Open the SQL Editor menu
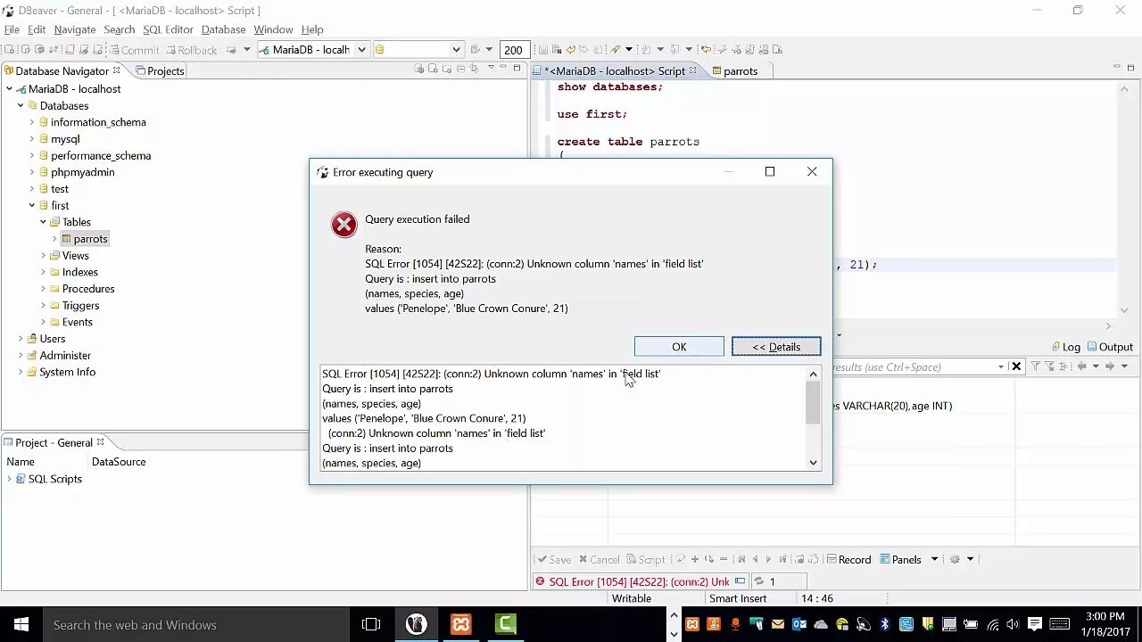This screenshot has height=642, width=1142. 168,29
